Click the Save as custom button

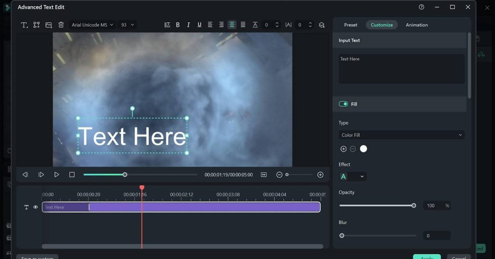tap(37, 257)
